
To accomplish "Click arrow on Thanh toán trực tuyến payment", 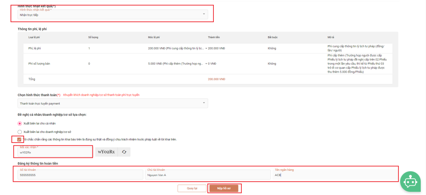I will pyautogui.click(x=204, y=103).
